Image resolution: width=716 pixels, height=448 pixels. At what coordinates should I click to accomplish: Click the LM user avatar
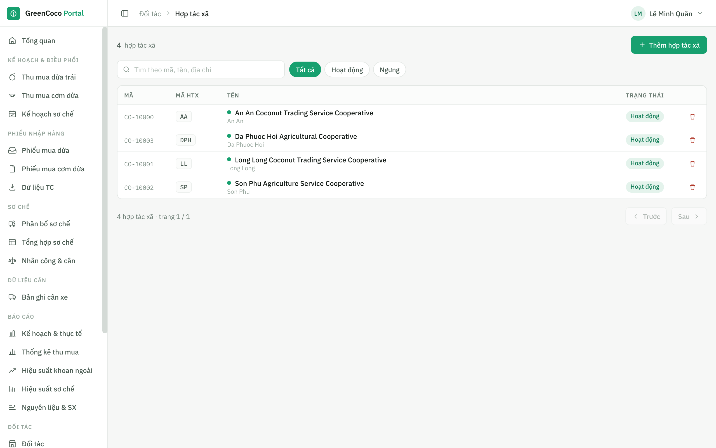point(638,14)
